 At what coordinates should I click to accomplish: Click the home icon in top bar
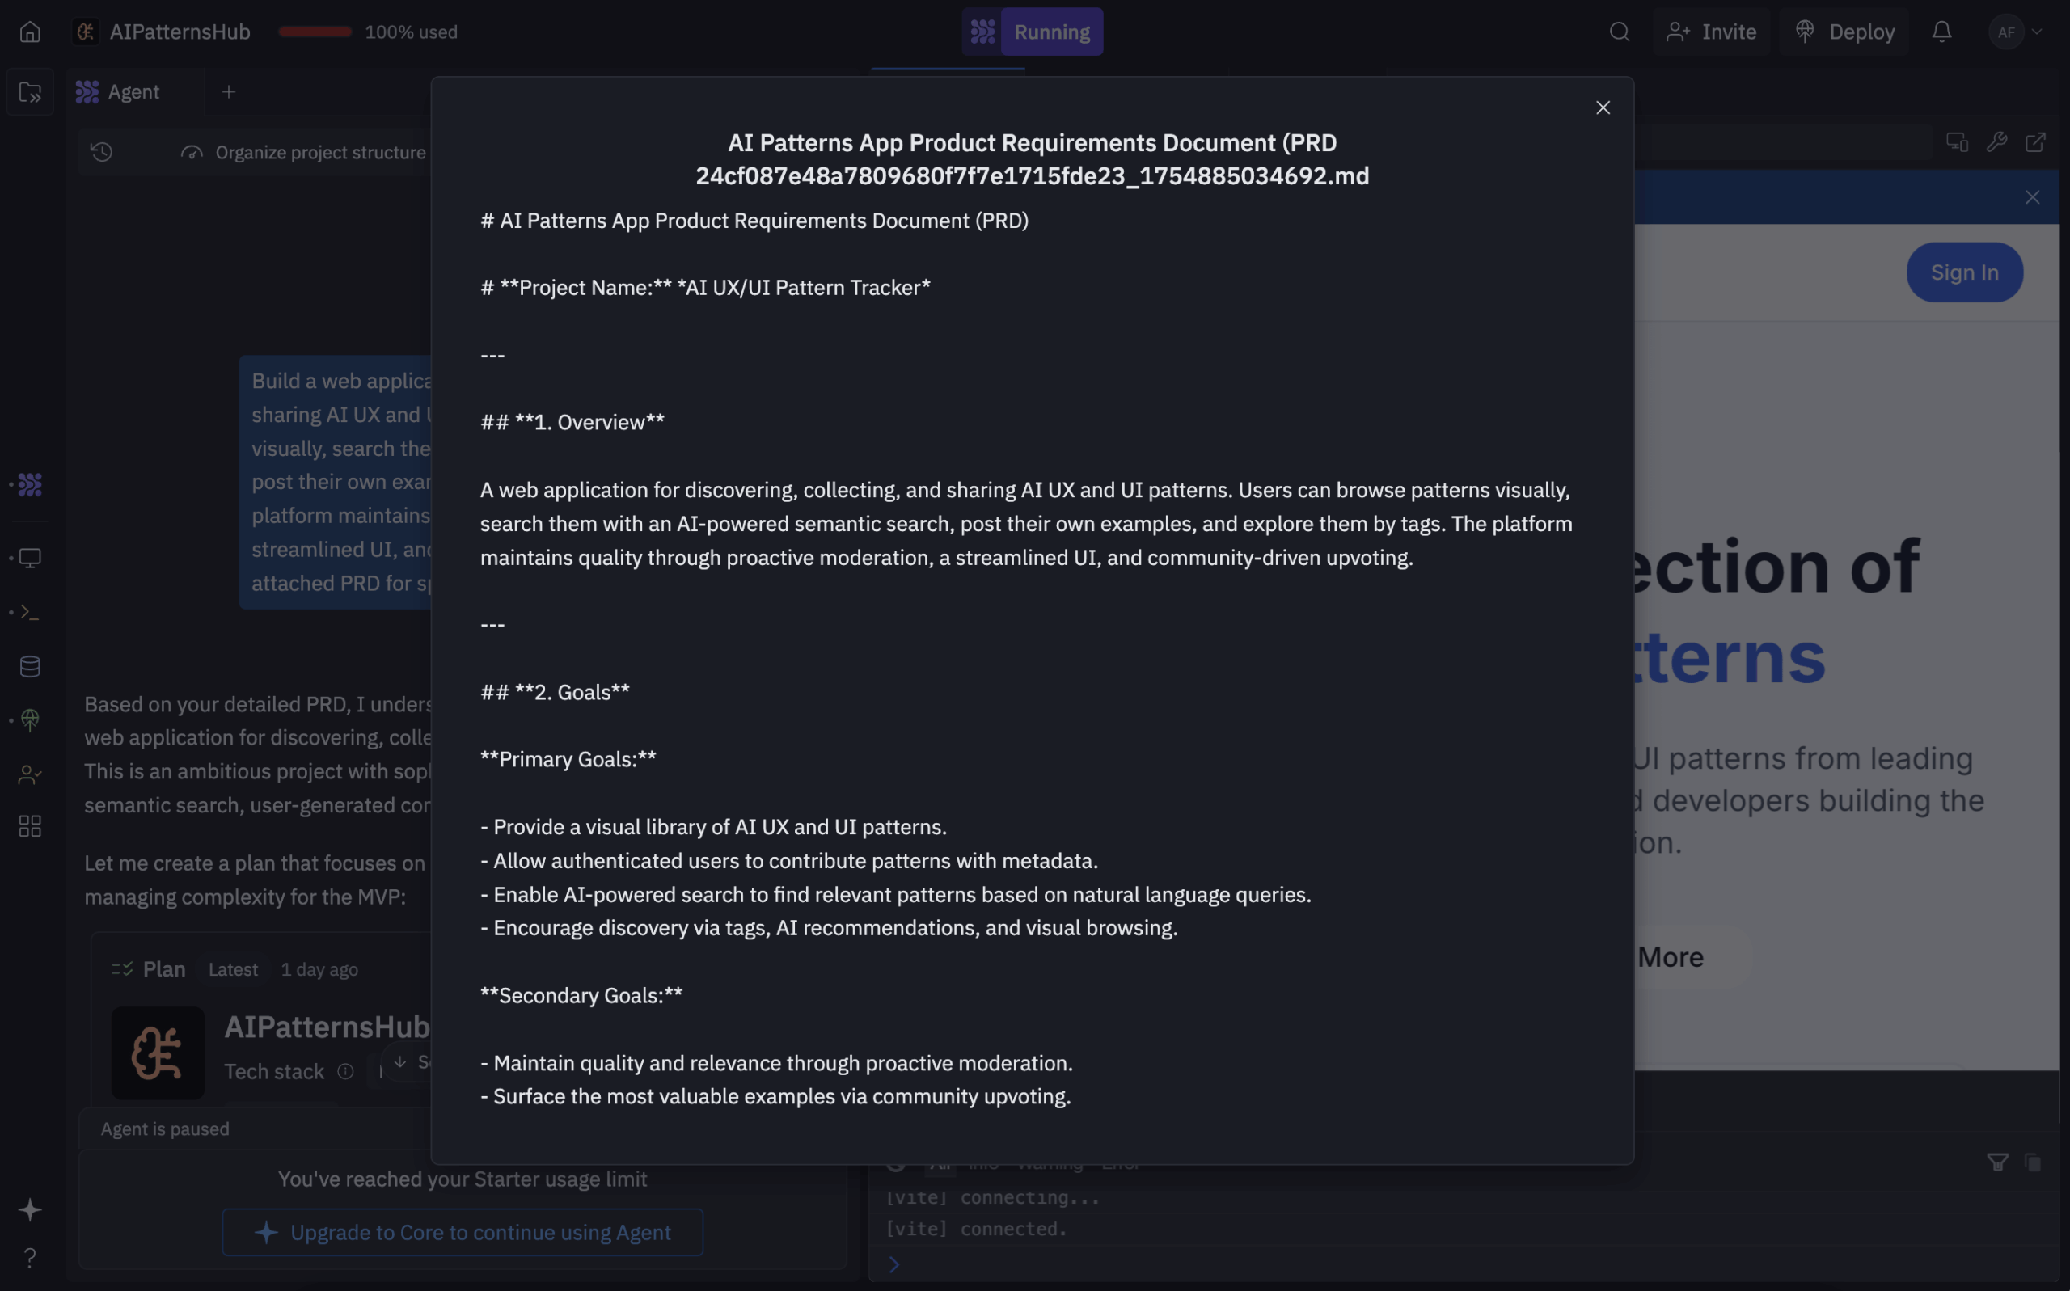30,32
